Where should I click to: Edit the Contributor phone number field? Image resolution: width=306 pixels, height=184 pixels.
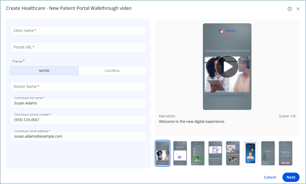coord(78,120)
